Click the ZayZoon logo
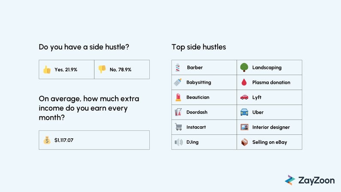This screenshot has height=192, width=341. pos(310,180)
